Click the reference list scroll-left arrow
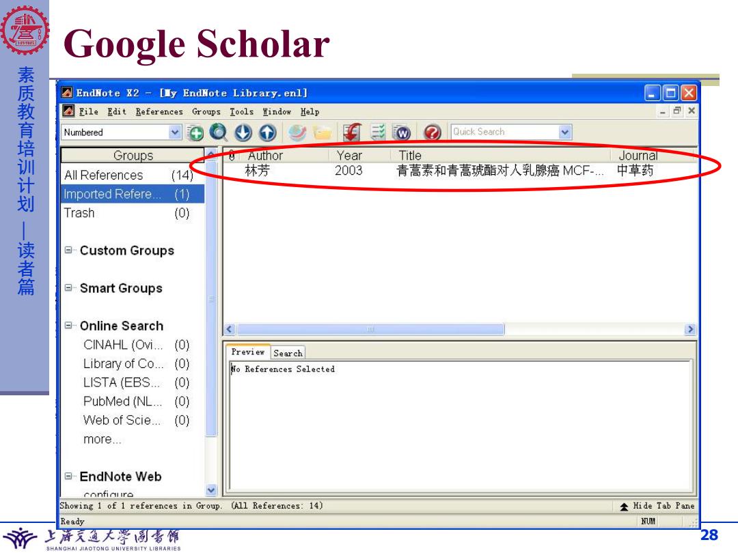 click(230, 329)
